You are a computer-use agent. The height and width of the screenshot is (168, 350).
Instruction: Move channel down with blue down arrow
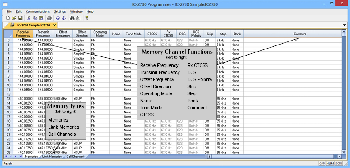click(x=64, y=18)
